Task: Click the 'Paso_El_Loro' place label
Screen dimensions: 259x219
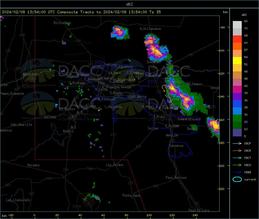Action: click(x=199, y=210)
